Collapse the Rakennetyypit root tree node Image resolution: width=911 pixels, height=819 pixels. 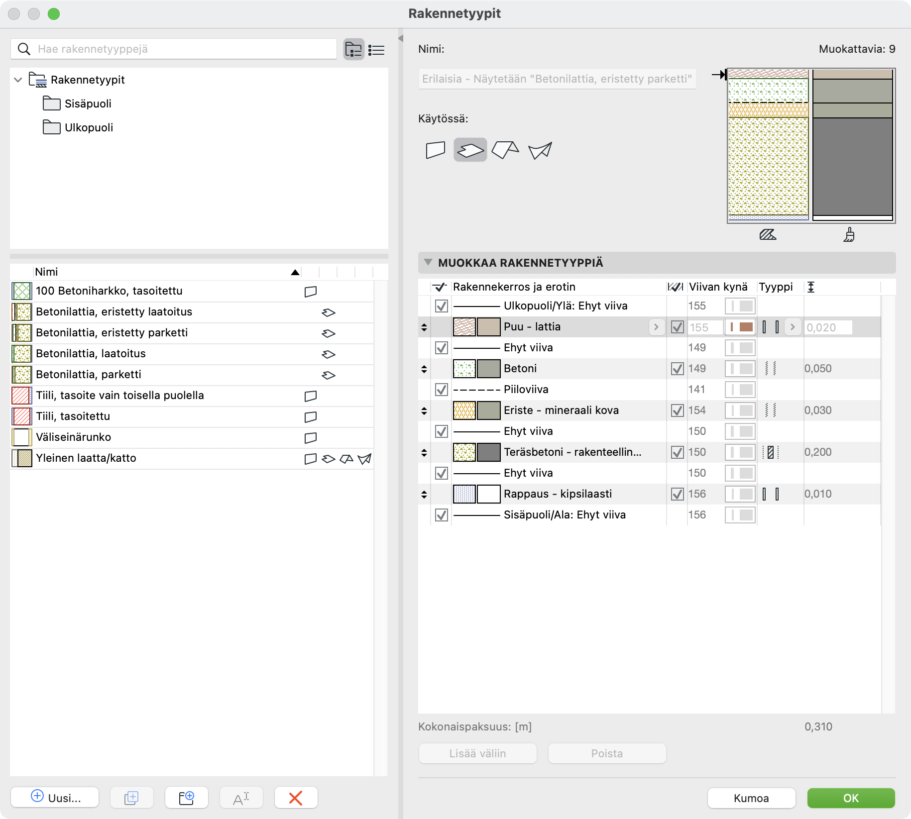[18, 80]
